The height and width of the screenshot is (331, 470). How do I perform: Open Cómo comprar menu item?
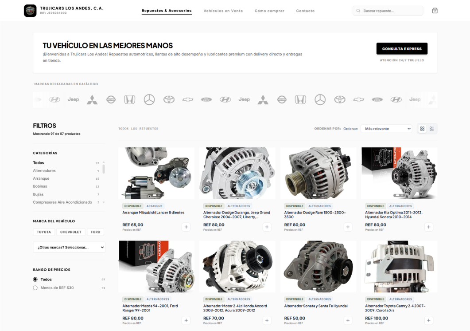pyautogui.click(x=269, y=11)
